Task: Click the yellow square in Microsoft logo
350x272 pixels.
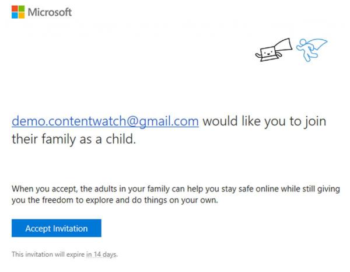Action: pos(22,15)
